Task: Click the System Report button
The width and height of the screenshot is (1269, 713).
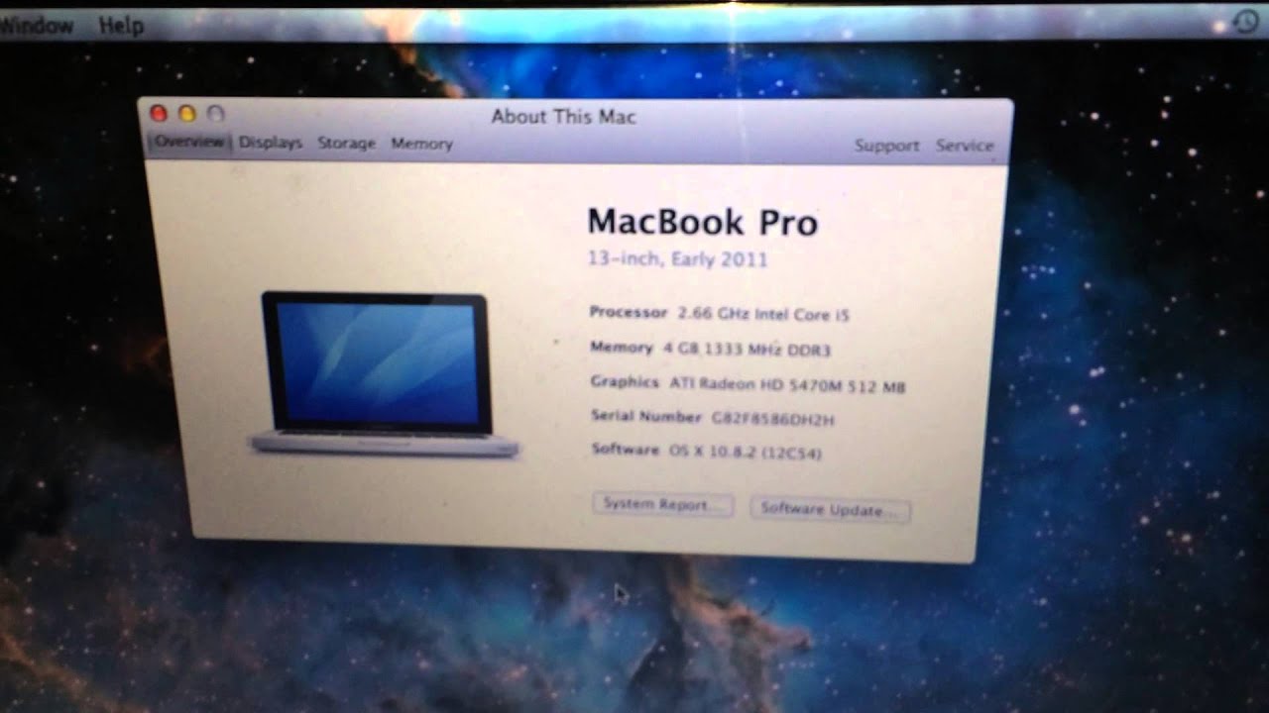Action: (662, 504)
